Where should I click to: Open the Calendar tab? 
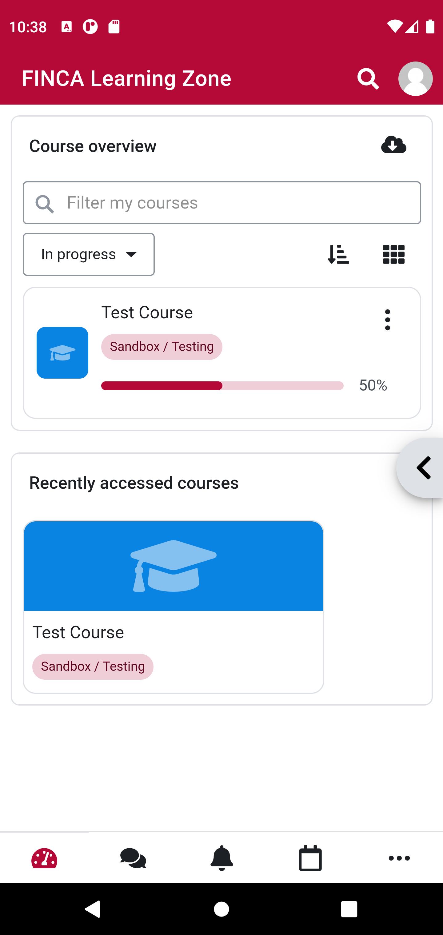click(310, 858)
